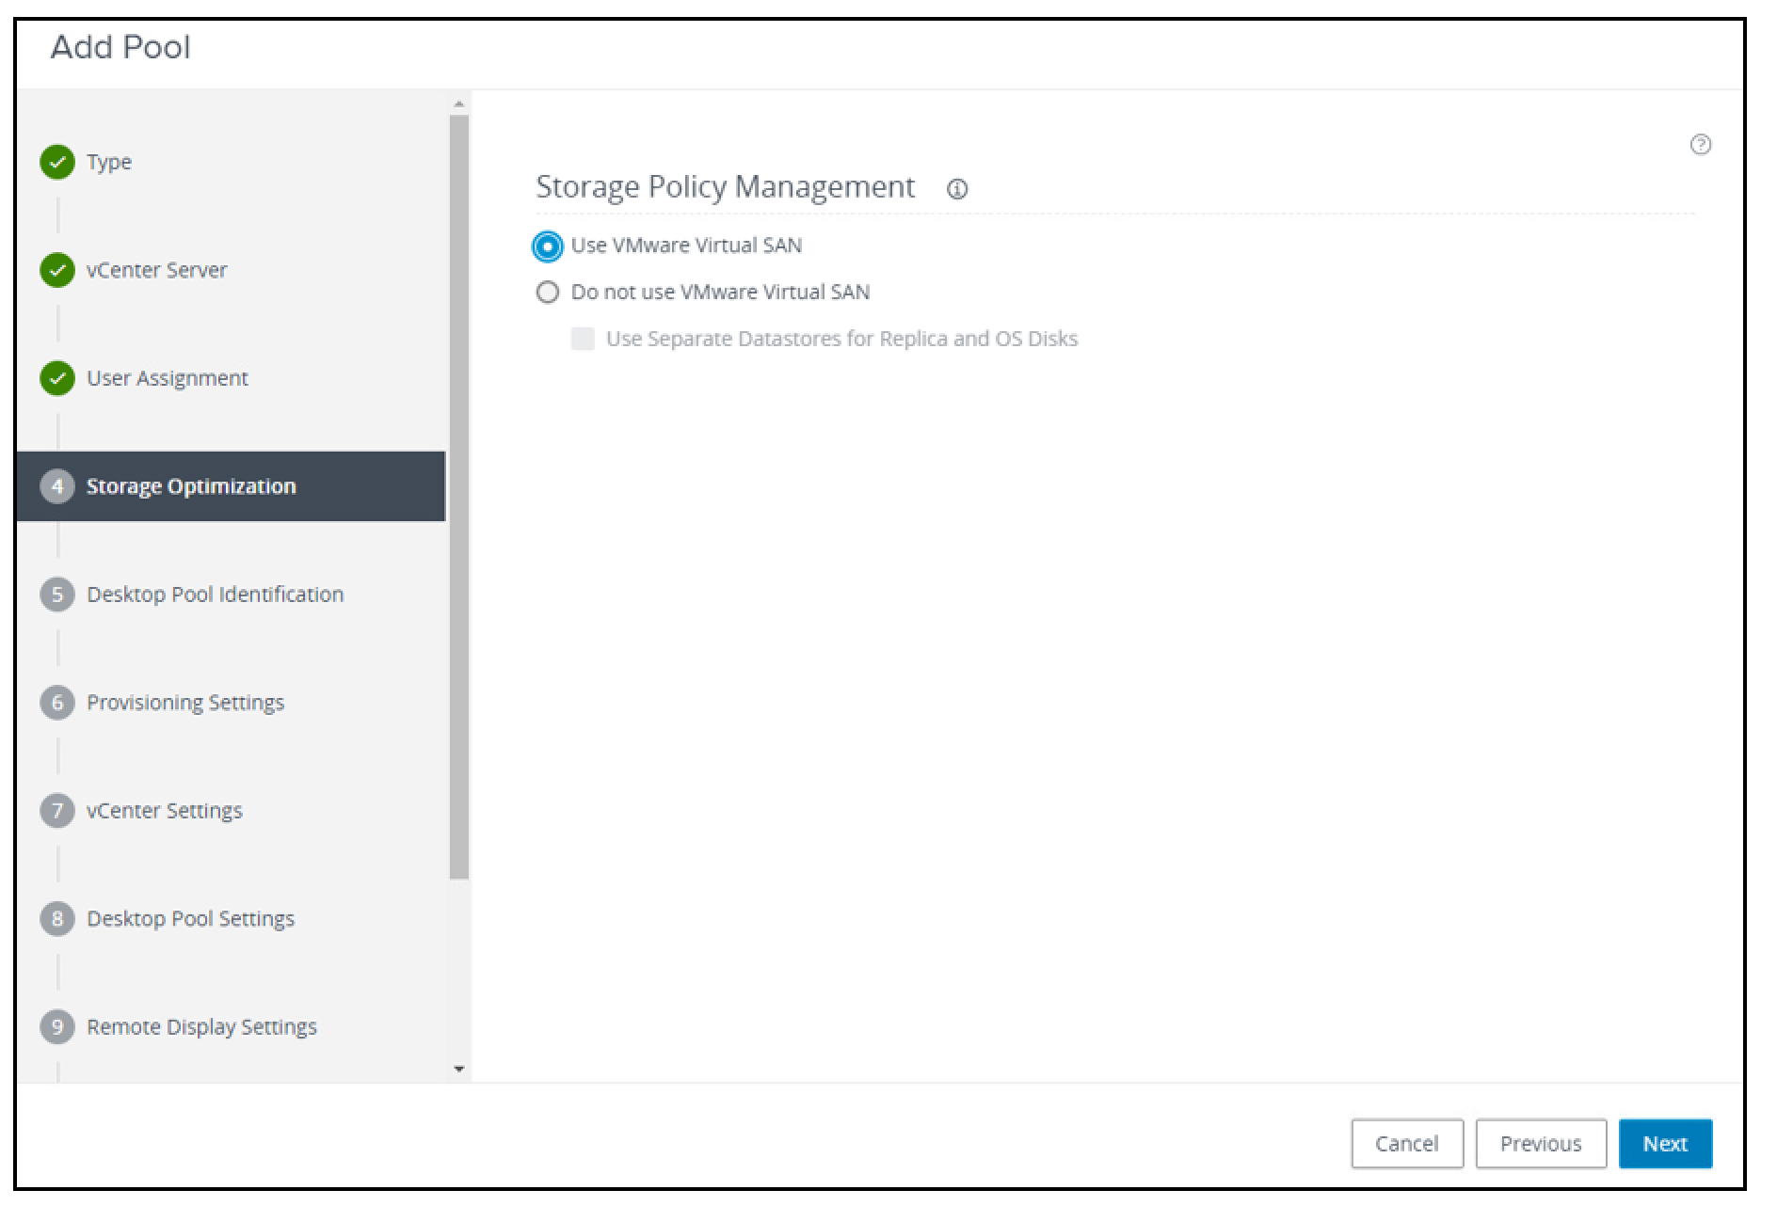Click the step 6 circle for Provisioning Settings
Screen dimensions: 1777x1206
click(x=57, y=702)
